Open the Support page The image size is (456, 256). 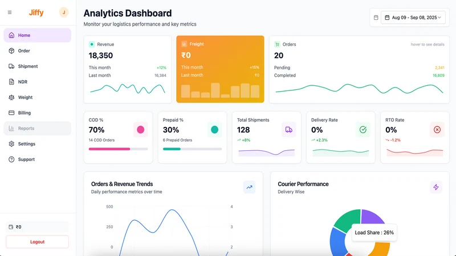click(37, 159)
